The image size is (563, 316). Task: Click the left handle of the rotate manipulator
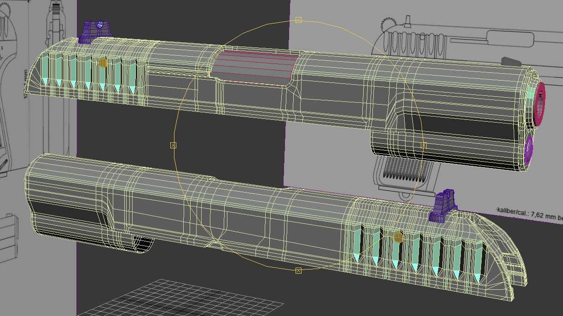(174, 145)
